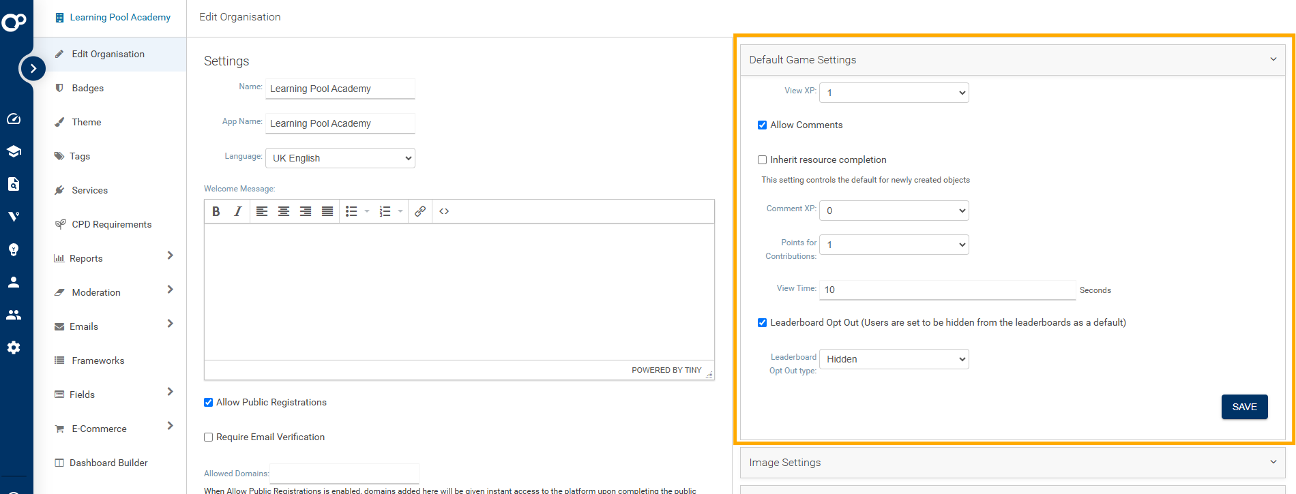Enable Inherit resource completion checkbox
This screenshot has height=494, width=1296.
(762, 160)
